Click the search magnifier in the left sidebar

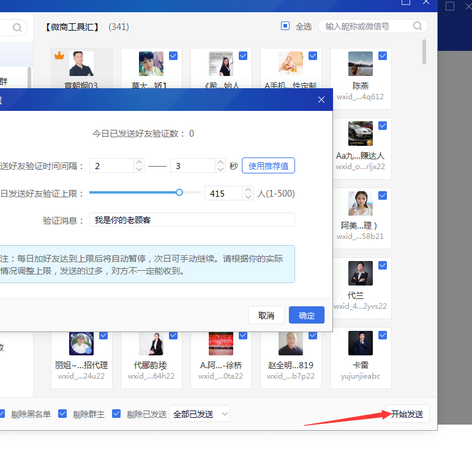(17, 28)
